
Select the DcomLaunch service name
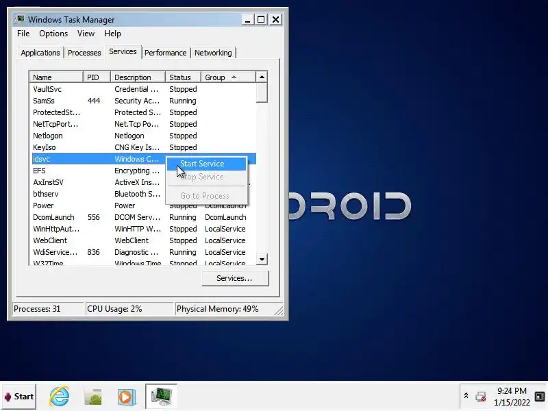click(x=53, y=217)
